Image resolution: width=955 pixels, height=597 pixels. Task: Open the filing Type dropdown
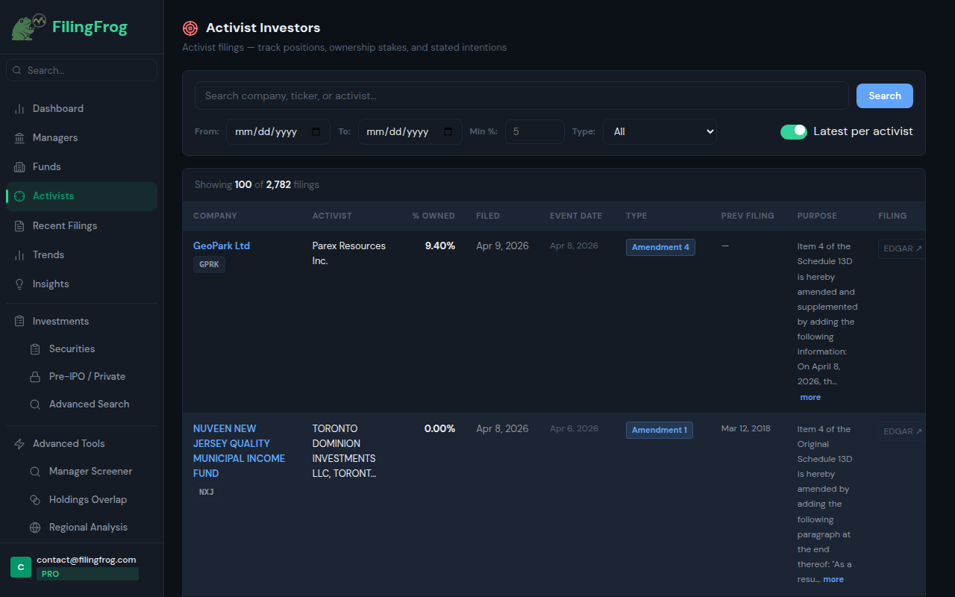click(x=660, y=131)
